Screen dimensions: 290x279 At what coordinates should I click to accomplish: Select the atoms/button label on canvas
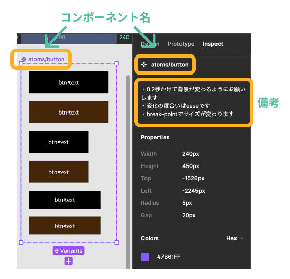click(46, 59)
